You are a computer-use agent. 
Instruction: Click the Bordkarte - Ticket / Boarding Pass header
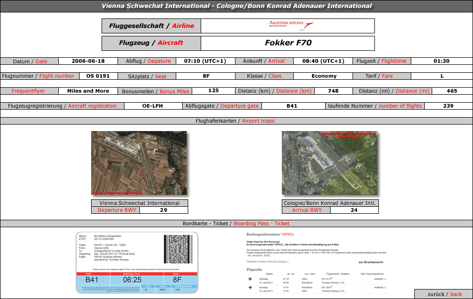point(236,224)
